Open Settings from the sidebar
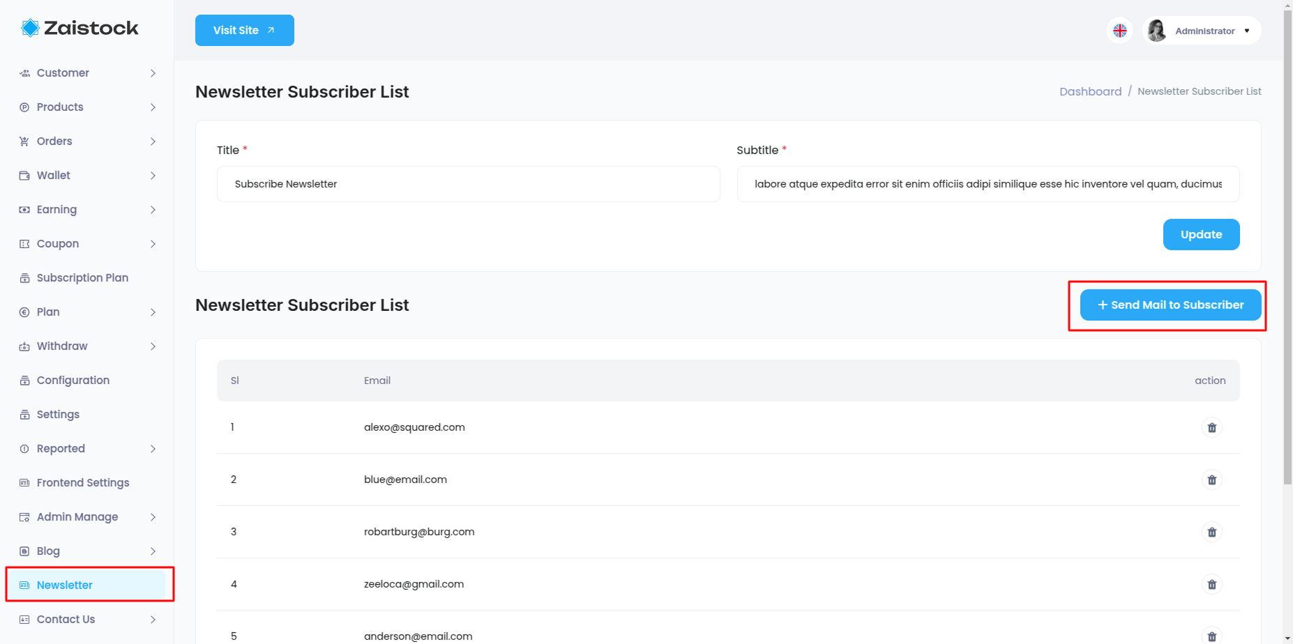This screenshot has width=1293, height=644. click(58, 414)
